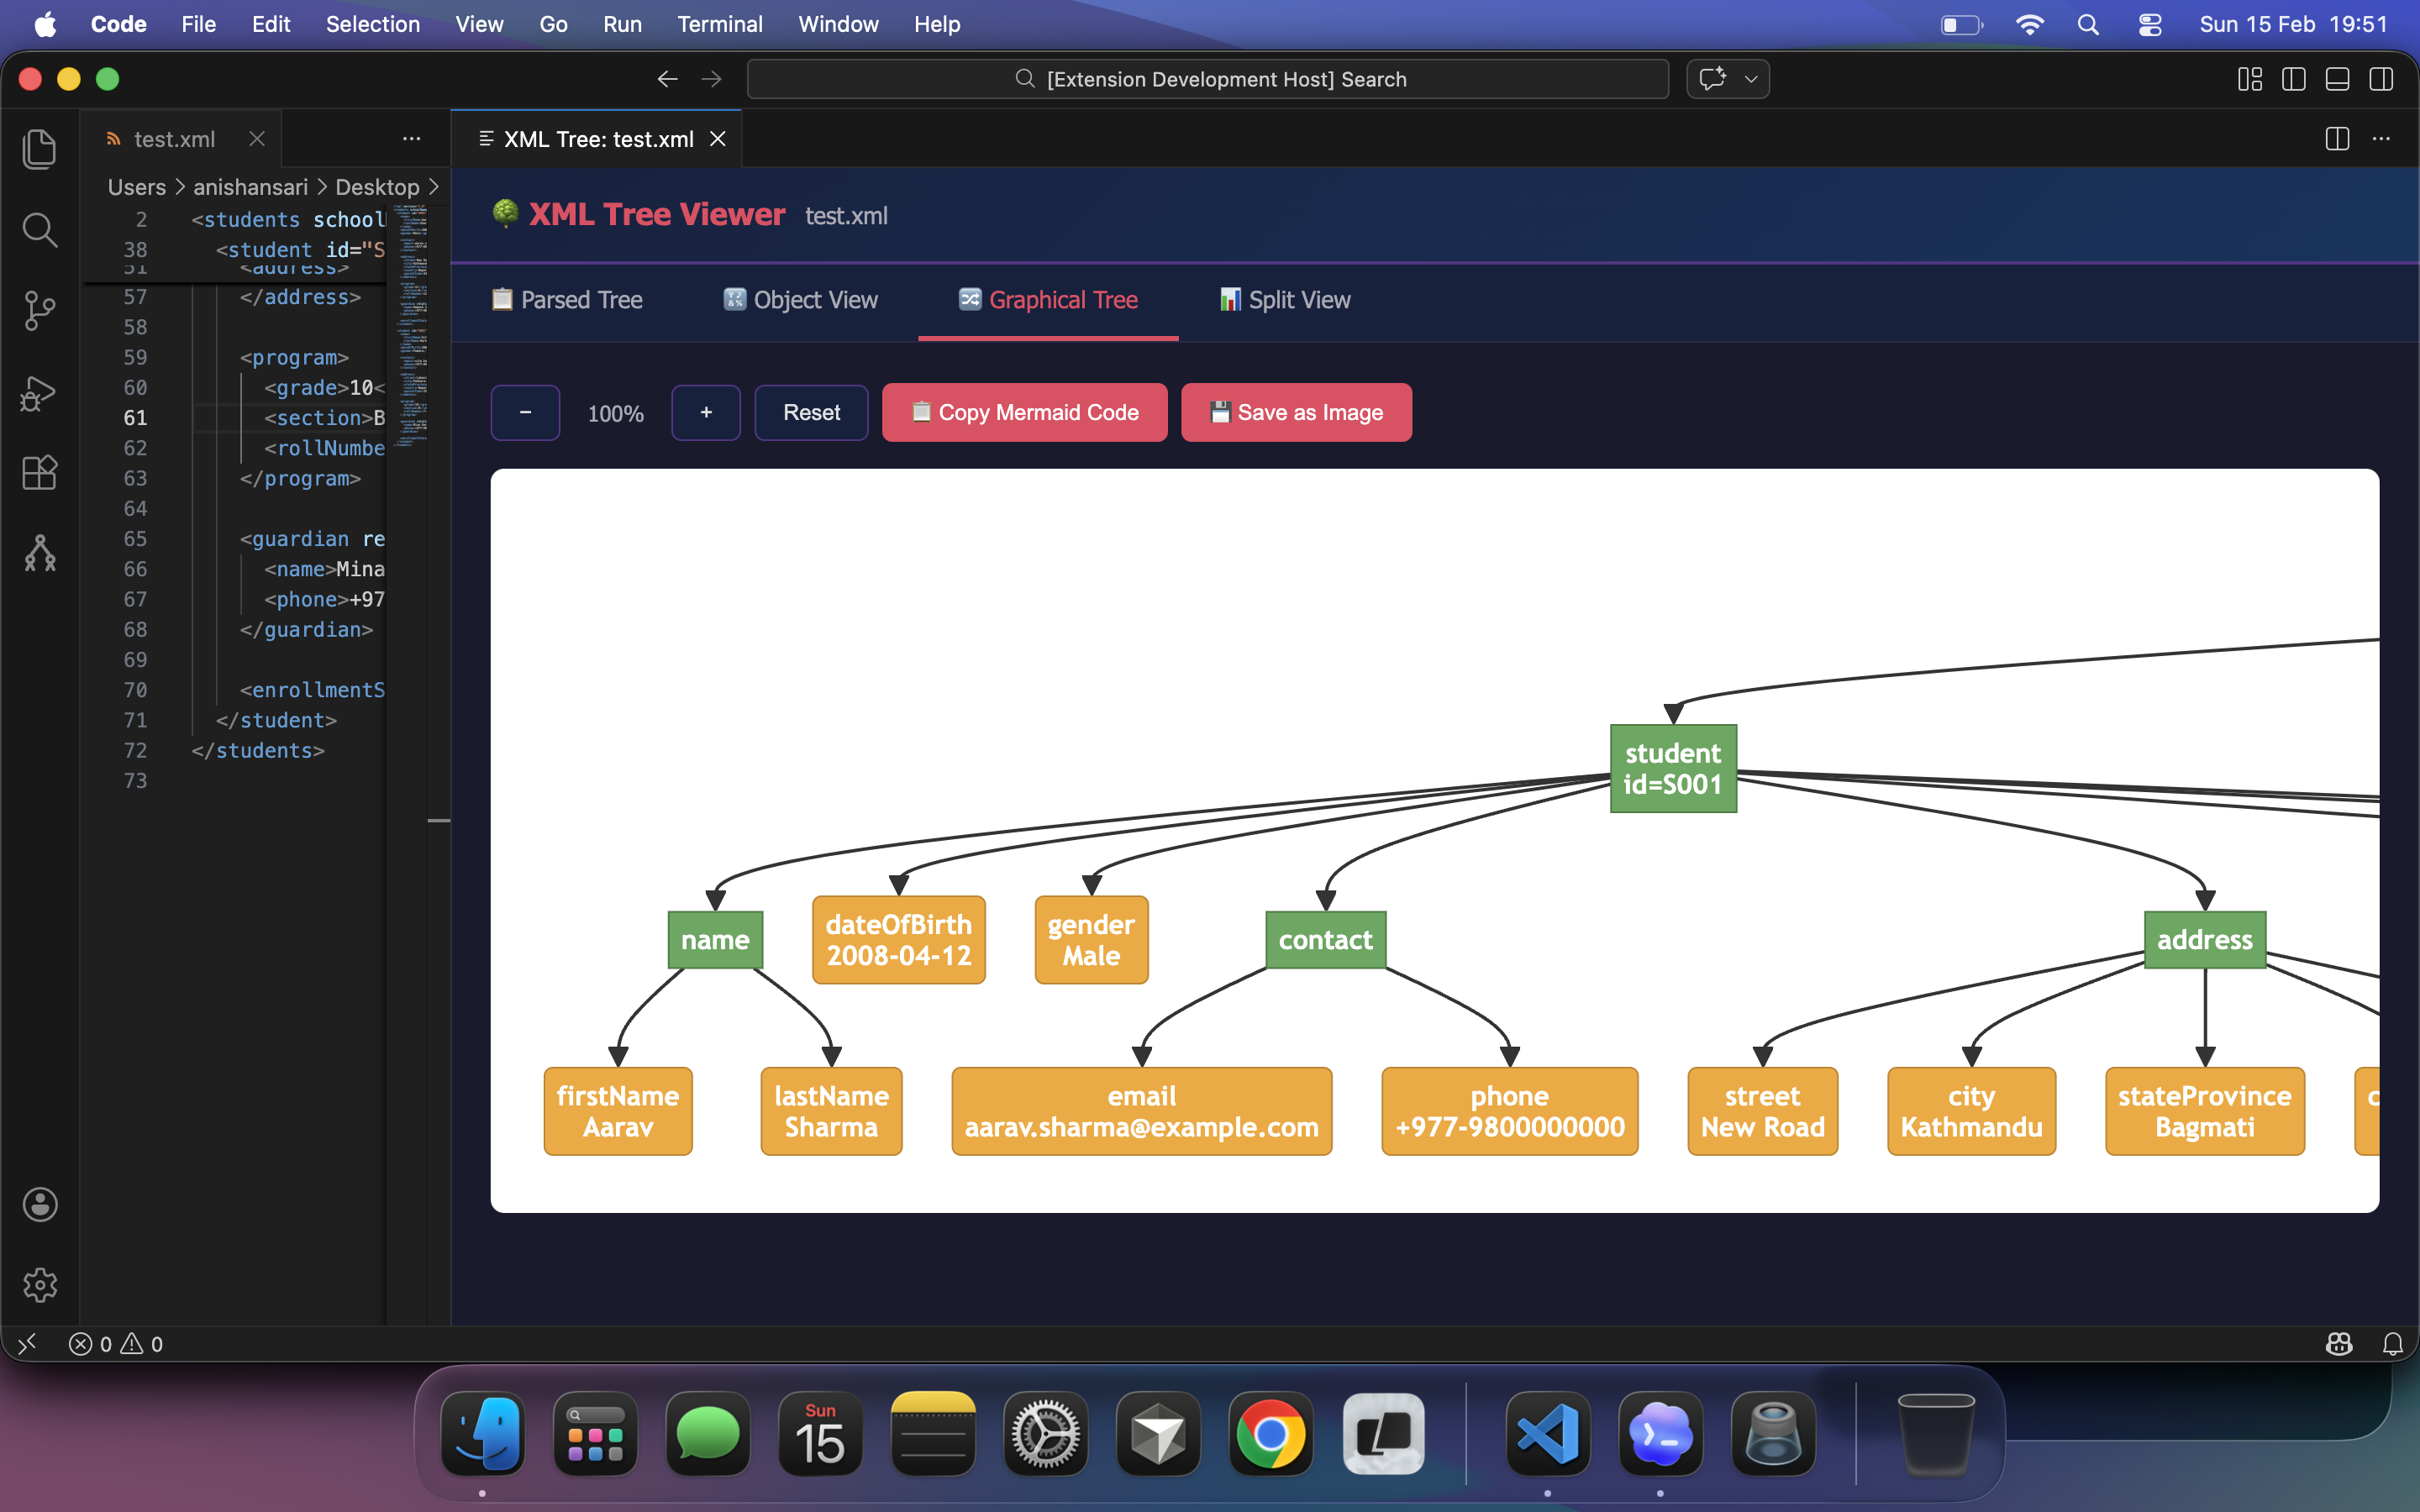
Task: Click notifications bell in status bar
Action: 2392,1343
